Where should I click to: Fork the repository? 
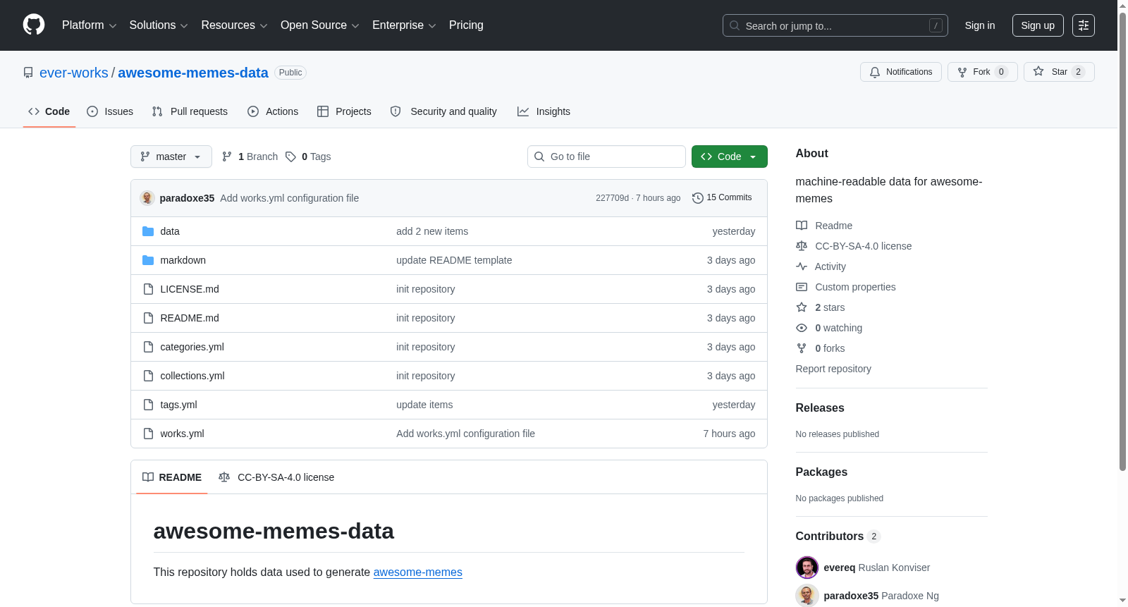(x=982, y=72)
